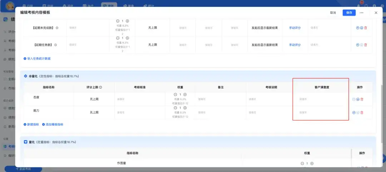Increase weight of 延期任务数 row
The width and height of the screenshot is (386, 172).
pyautogui.click(x=127, y=38)
